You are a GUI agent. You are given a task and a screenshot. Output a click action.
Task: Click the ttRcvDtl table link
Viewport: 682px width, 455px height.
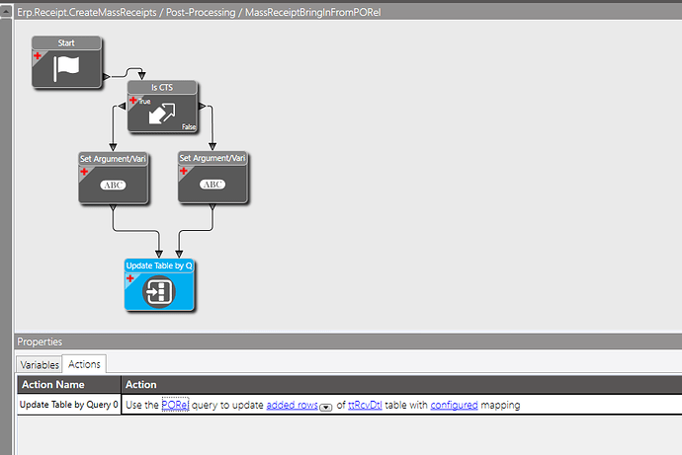[365, 405]
